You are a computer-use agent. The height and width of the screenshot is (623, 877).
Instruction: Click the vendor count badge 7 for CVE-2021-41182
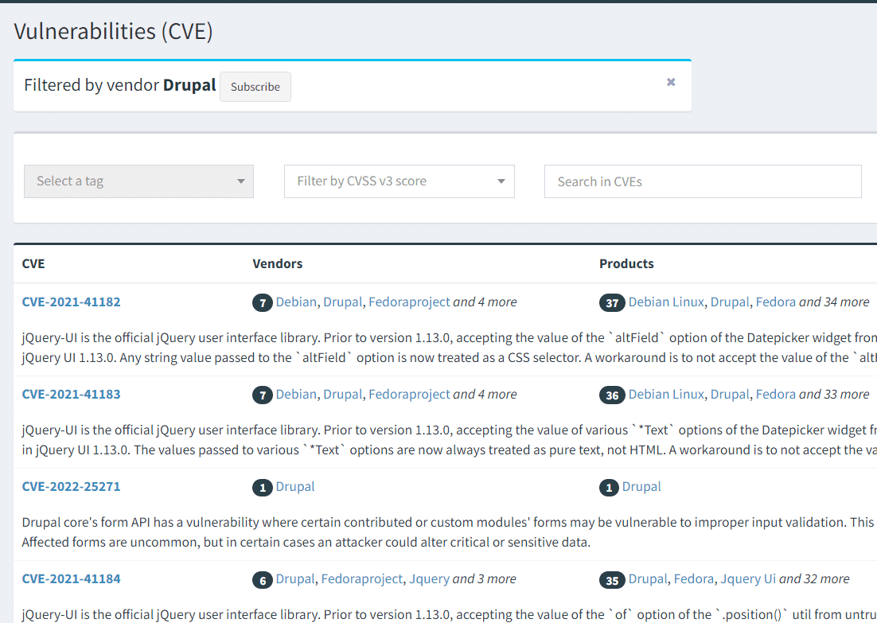263,303
